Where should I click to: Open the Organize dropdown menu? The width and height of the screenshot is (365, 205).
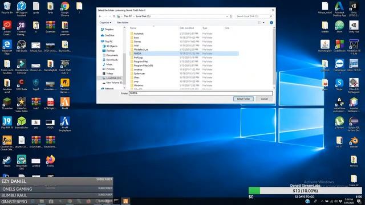[x=105, y=23]
